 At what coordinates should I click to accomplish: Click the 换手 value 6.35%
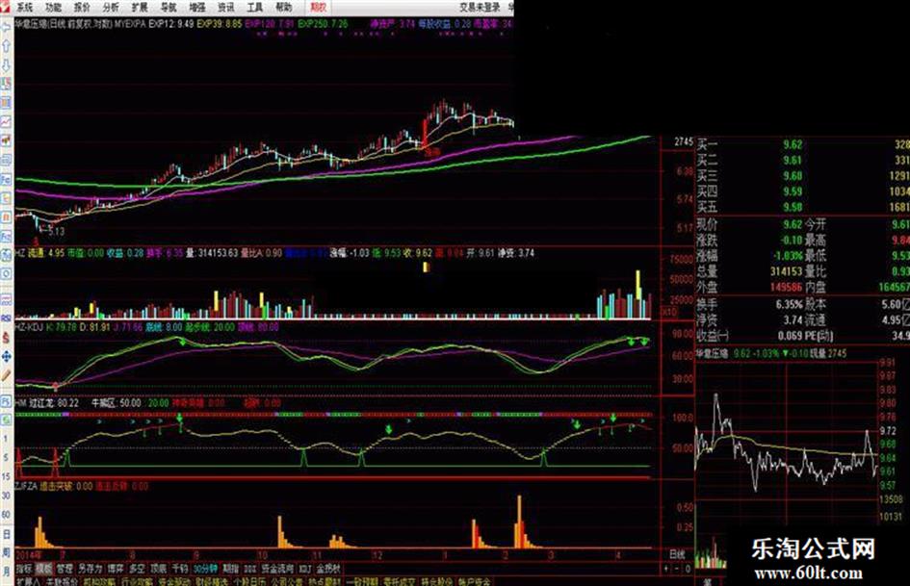[789, 304]
